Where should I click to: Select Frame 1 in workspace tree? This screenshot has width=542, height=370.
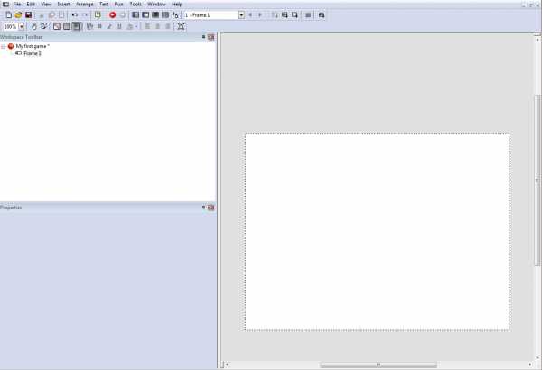(33, 53)
